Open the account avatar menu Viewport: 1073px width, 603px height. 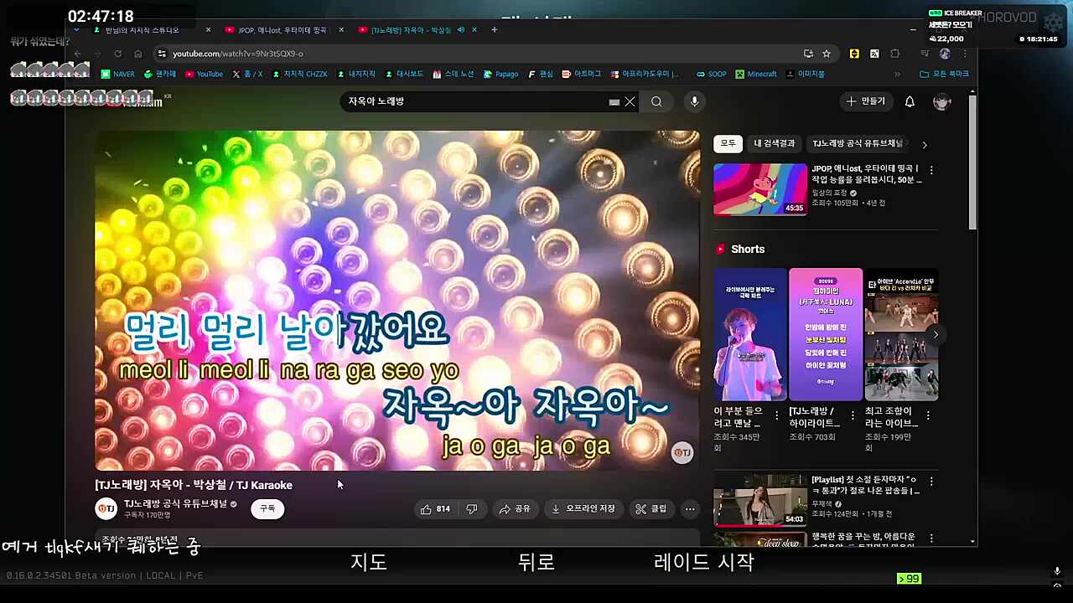(x=942, y=101)
